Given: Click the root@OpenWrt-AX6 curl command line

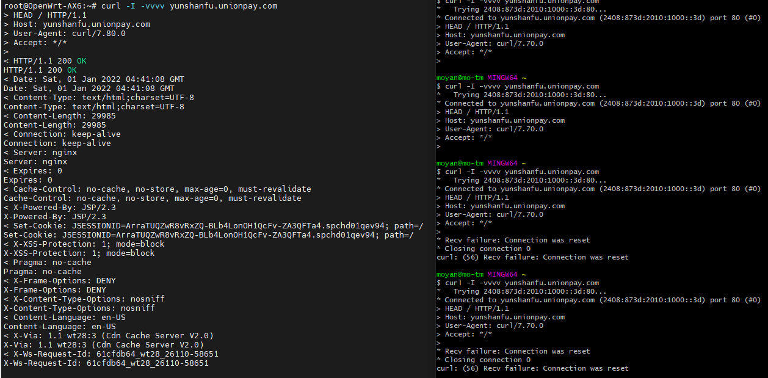Looking at the screenshot, I should pos(140,5).
